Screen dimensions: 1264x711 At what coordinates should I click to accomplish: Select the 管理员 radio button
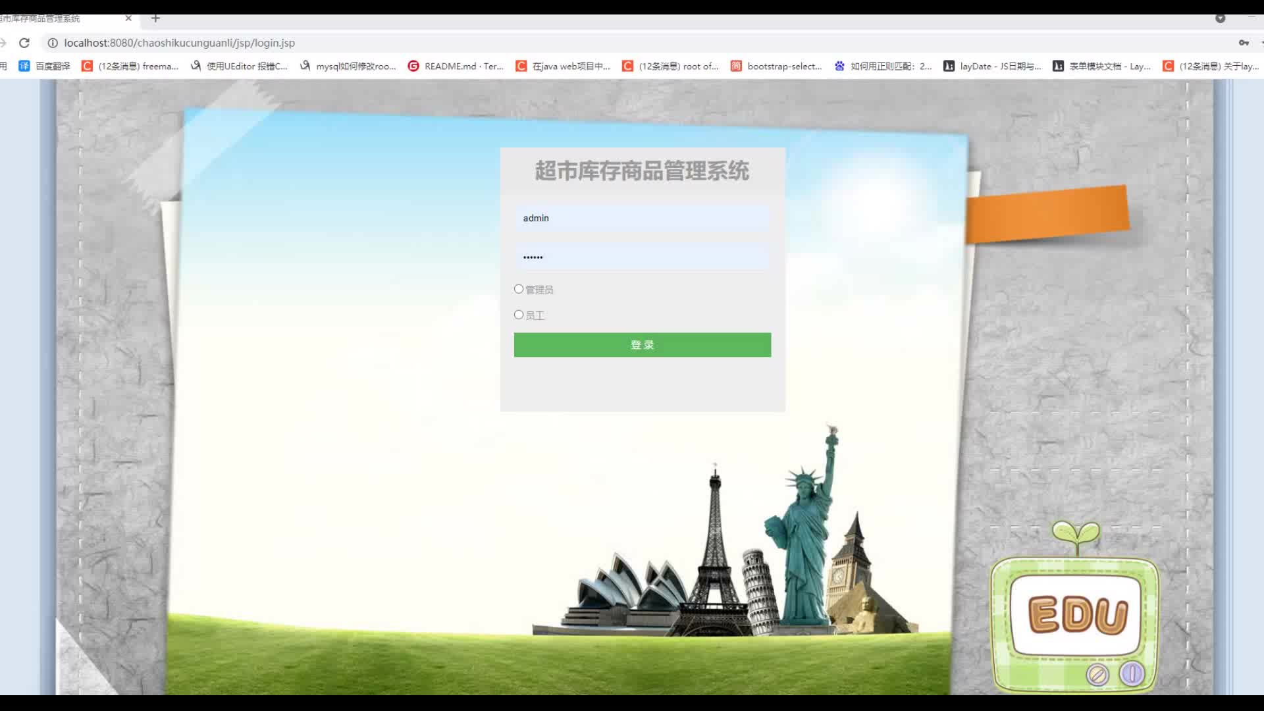[519, 289]
